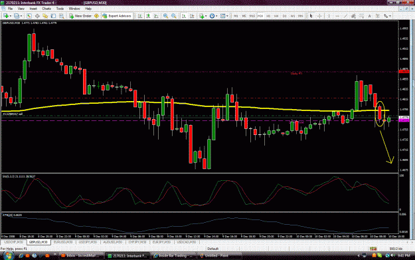Image resolution: width=415 pixels, height=260 pixels.
Task: Open Untitled - Paint in the taskbar
Action: [x=219, y=256]
